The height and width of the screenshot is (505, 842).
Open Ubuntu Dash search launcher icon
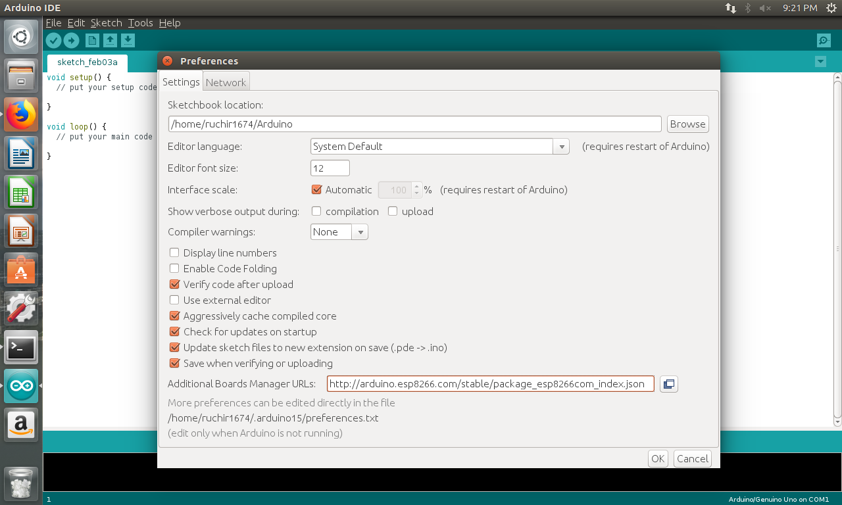[22, 37]
